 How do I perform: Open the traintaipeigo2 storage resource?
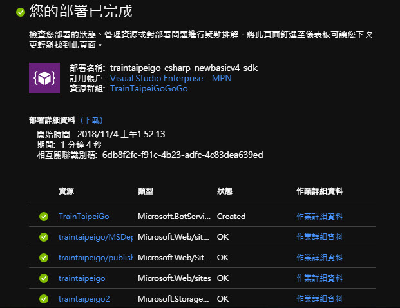(84, 299)
